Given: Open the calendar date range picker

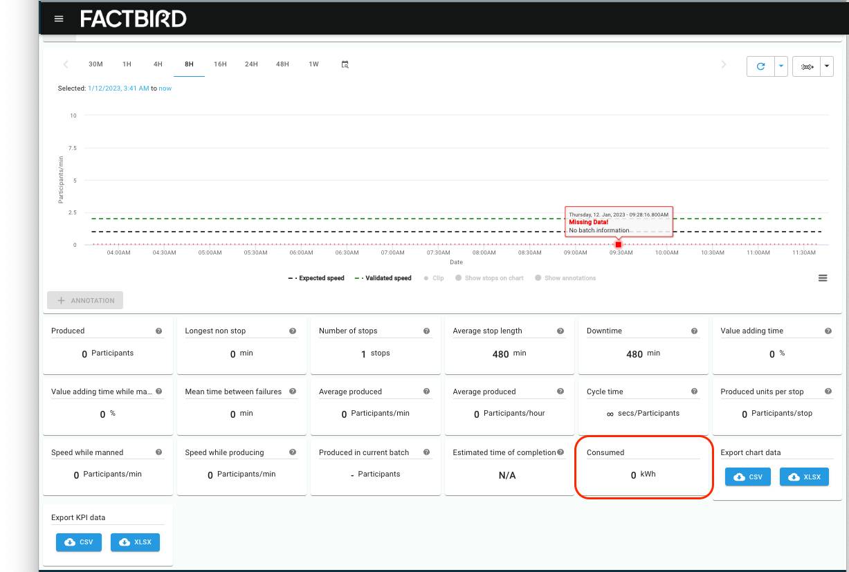Looking at the screenshot, I should click(345, 64).
